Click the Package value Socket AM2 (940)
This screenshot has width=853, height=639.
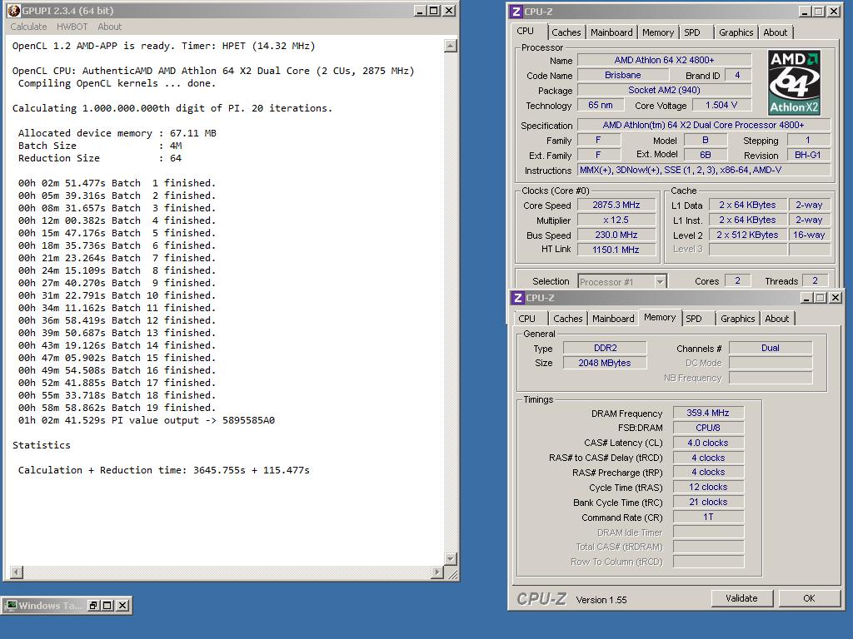[664, 90]
